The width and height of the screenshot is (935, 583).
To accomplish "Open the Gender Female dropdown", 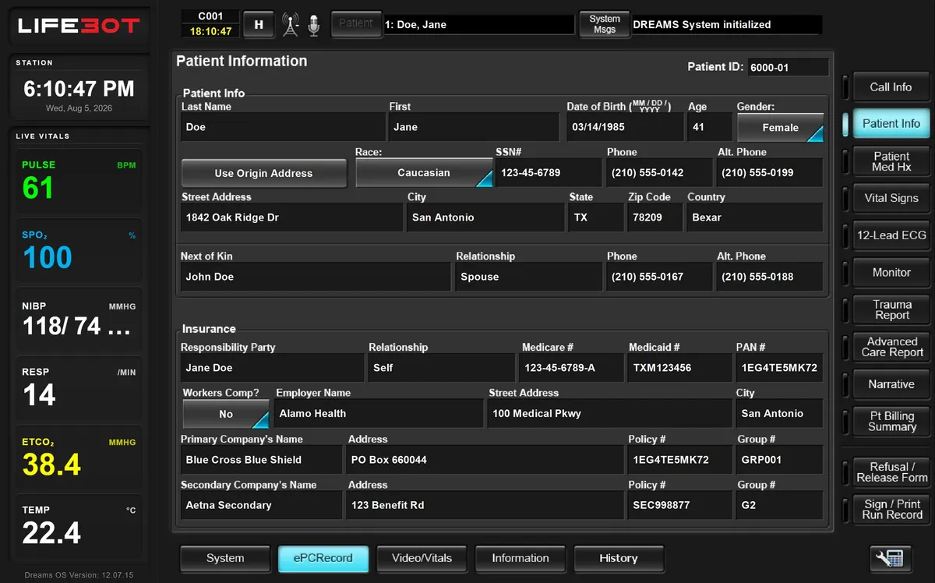I will coord(780,128).
